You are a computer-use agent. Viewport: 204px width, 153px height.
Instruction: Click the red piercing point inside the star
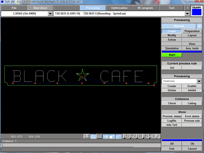click(82, 77)
